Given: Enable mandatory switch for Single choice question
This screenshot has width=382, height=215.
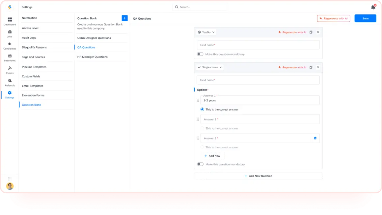Looking at the screenshot, I should tap(200, 164).
